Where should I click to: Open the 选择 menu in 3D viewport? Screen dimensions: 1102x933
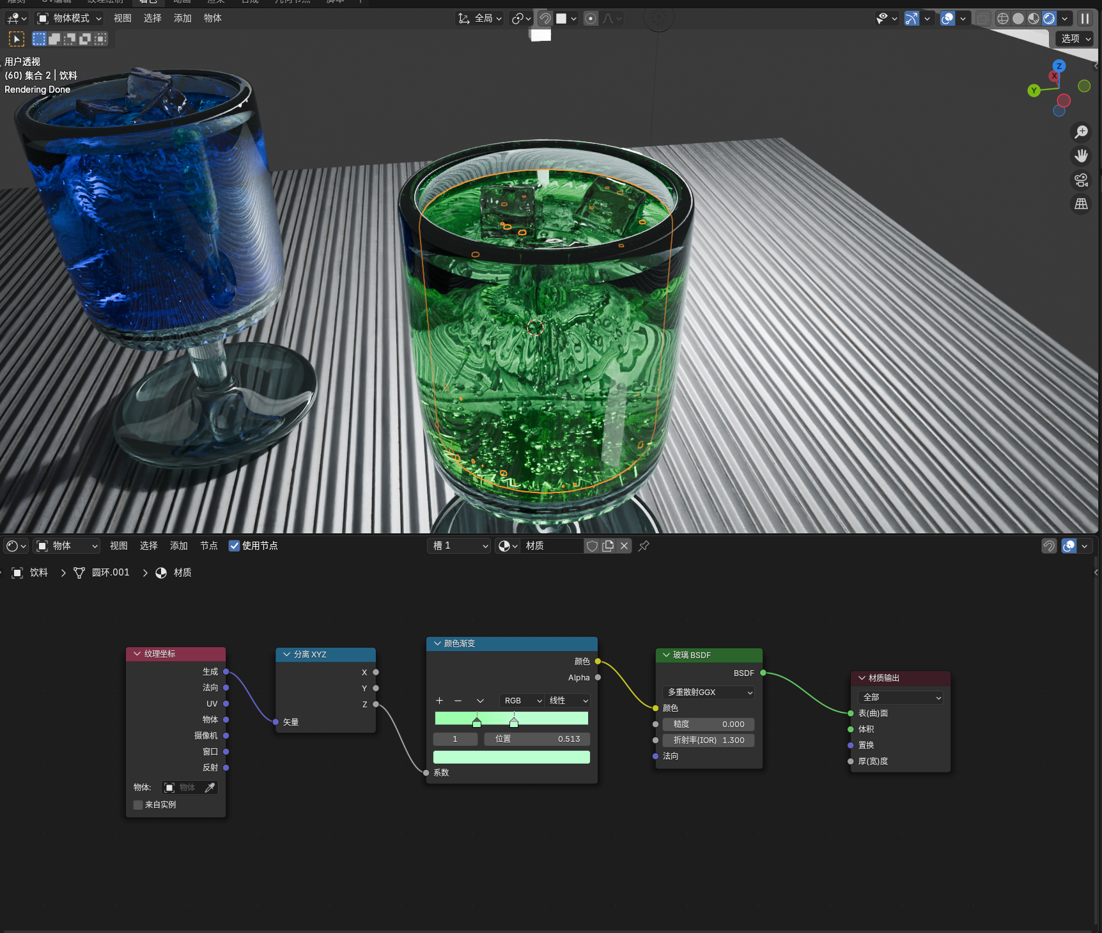[153, 19]
